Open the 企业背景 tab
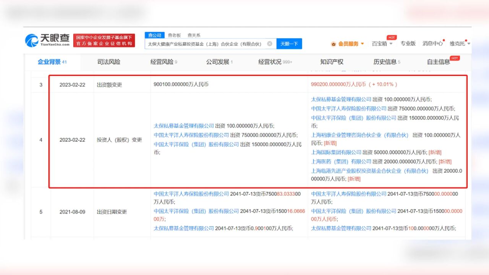Screen dimensions: 489x275 [x=52, y=62]
